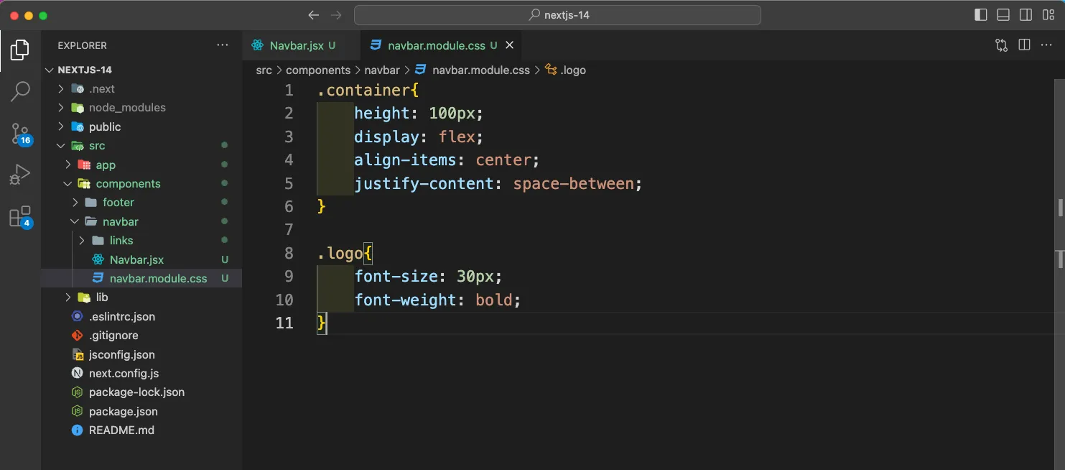Click the align-items: center declaration

(447, 160)
